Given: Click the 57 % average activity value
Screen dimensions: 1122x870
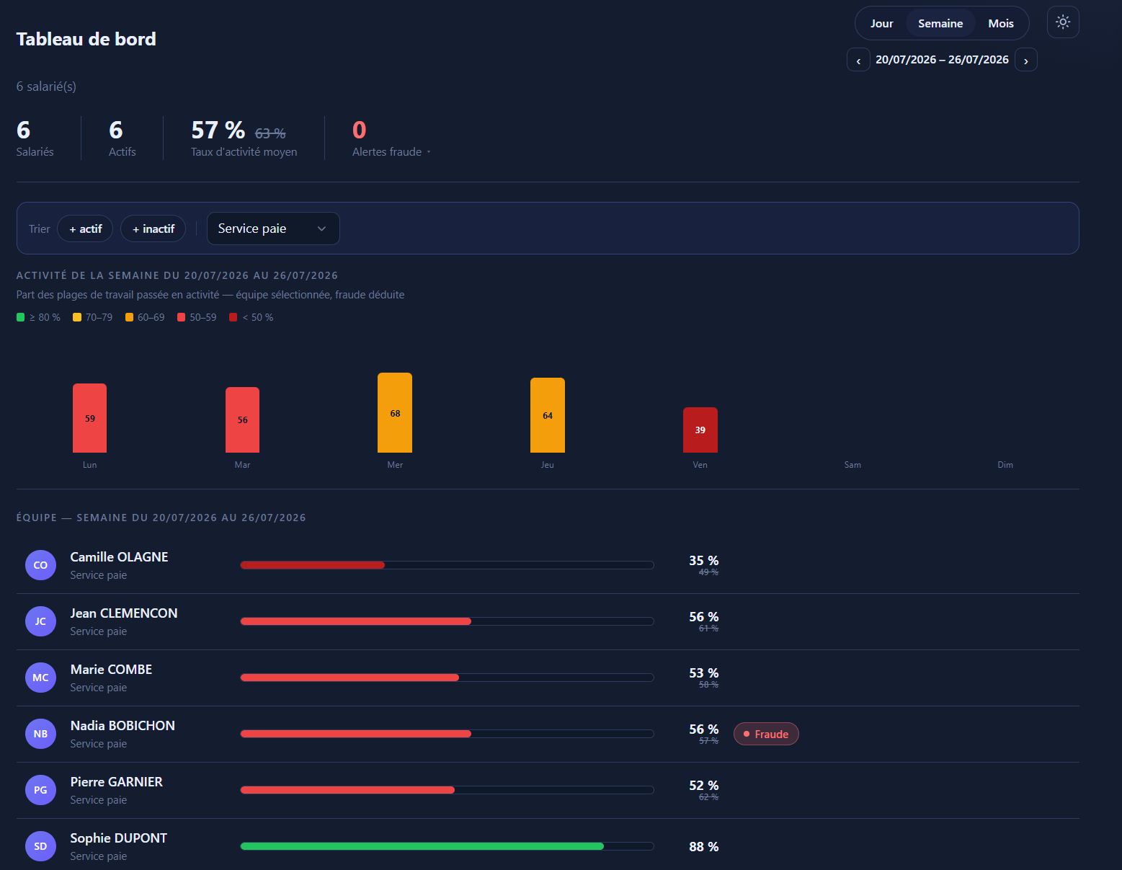Looking at the screenshot, I should coord(218,130).
